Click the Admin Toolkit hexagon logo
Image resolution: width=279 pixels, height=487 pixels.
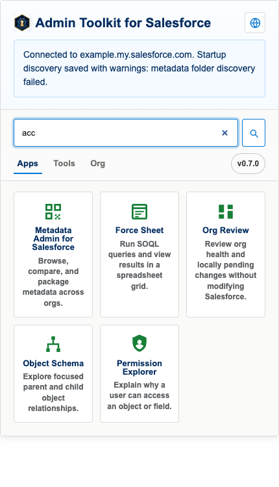(x=22, y=23)
